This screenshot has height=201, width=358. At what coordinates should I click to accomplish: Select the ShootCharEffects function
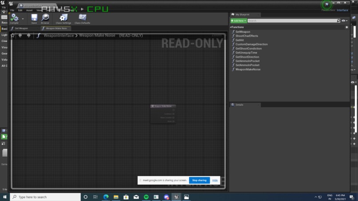pyautogui.click(x=247, y=36)
